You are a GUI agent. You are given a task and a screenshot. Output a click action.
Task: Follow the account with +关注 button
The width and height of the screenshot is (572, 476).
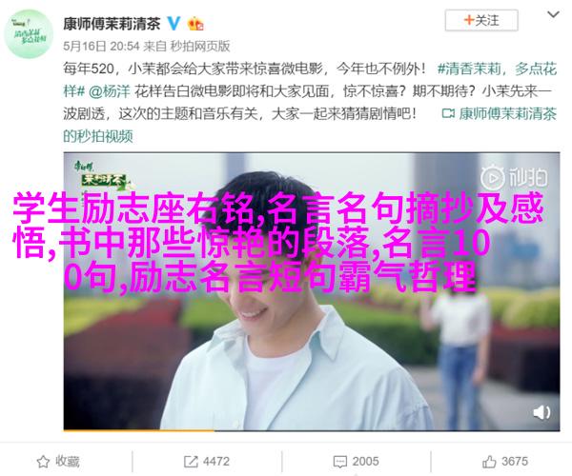(x=481, y=20)
